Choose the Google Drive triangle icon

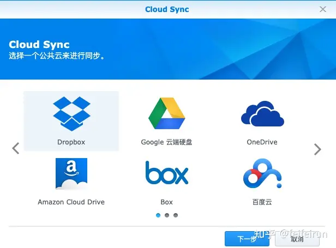(x=167, y=113)
